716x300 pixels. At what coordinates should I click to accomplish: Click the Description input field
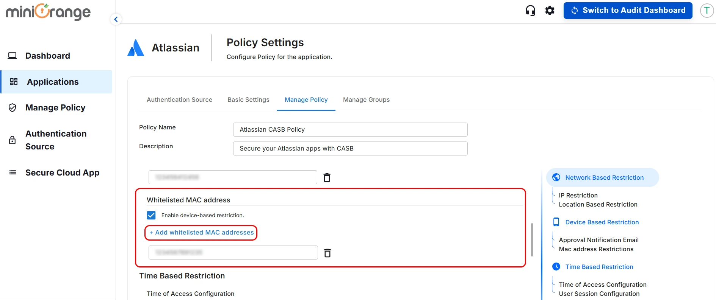point(350,148)
